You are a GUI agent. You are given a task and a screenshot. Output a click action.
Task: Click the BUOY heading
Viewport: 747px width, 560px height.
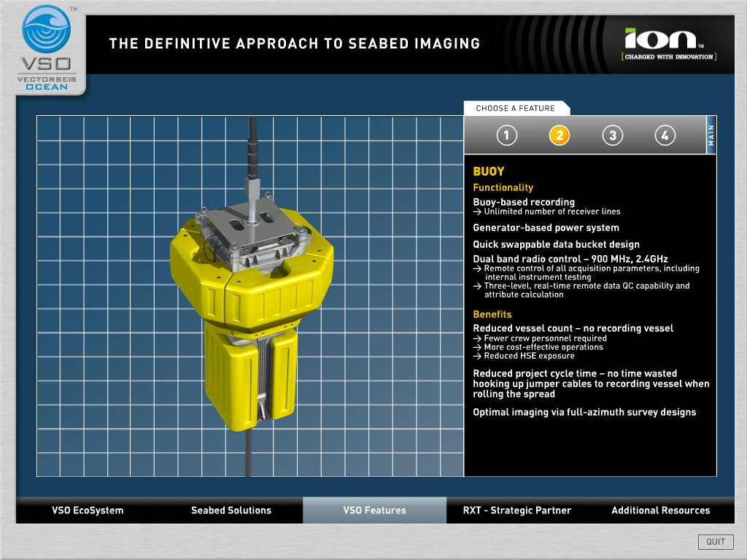tap(489, 171)
